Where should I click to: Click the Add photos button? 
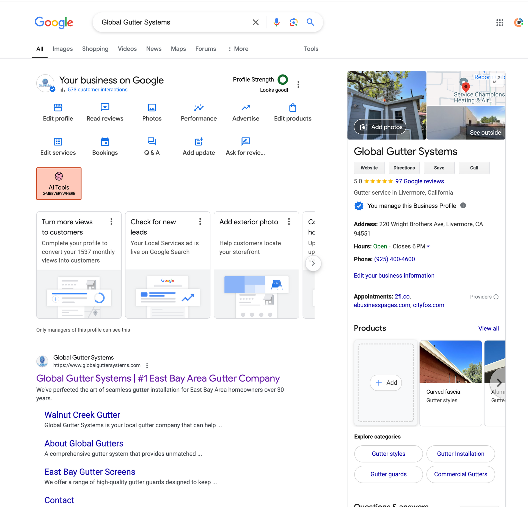pos(380,127)
